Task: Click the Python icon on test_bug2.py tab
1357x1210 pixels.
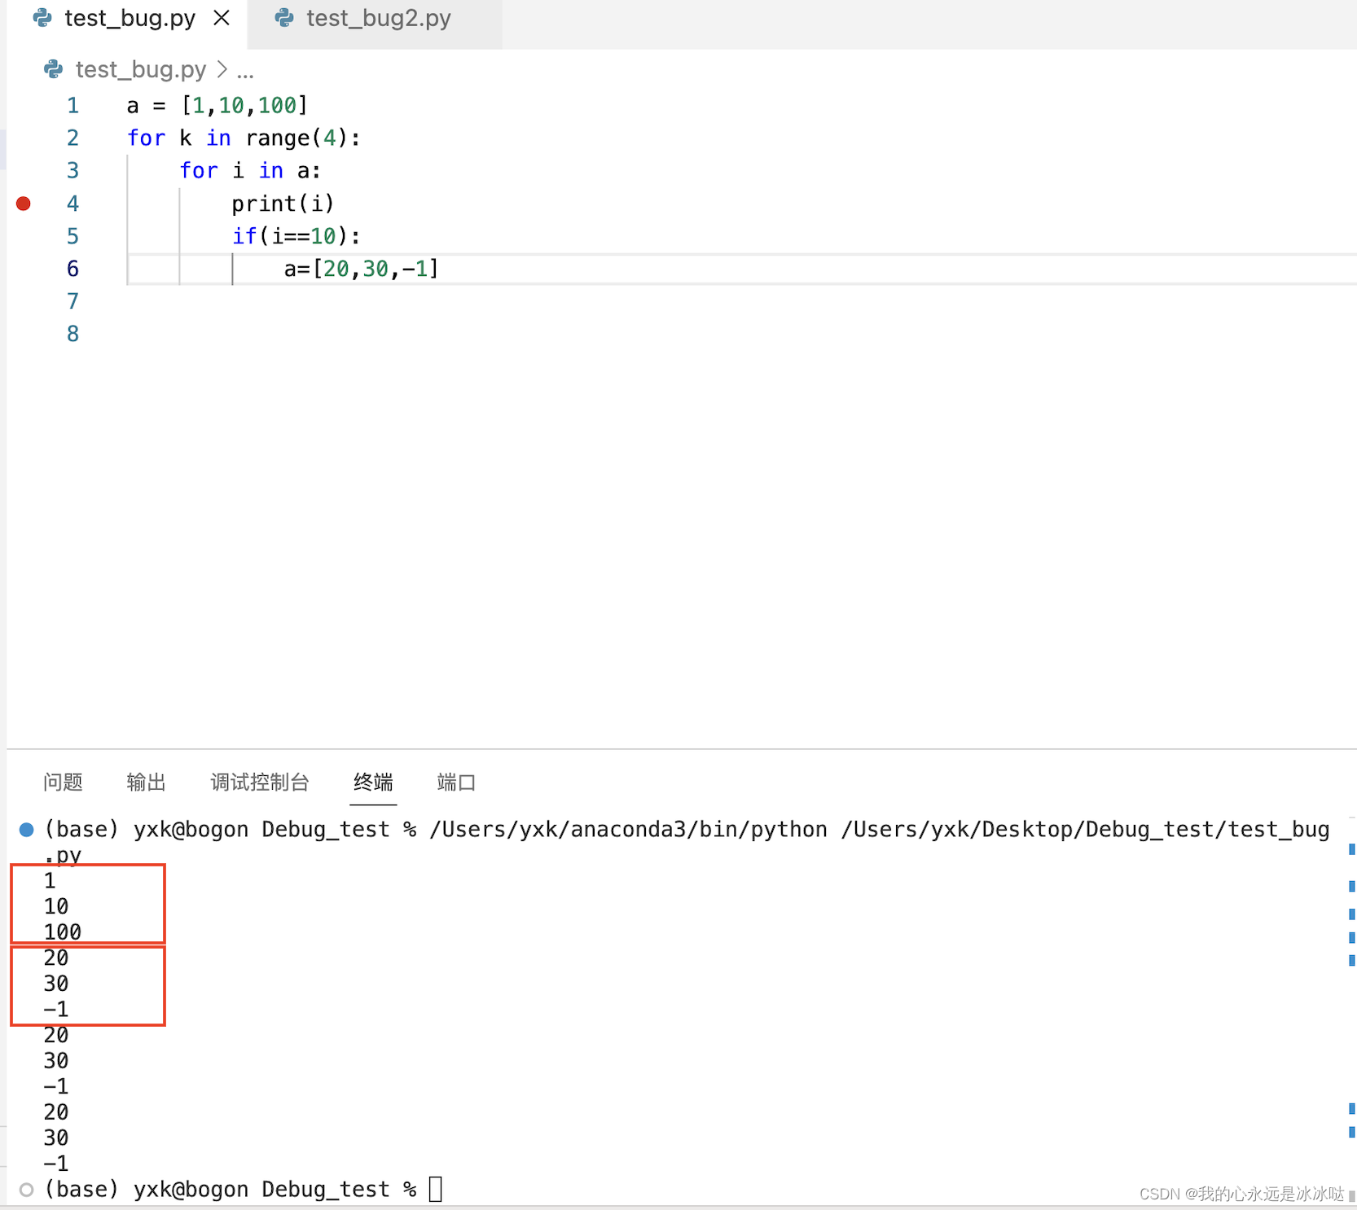Action: click(284, 18)
